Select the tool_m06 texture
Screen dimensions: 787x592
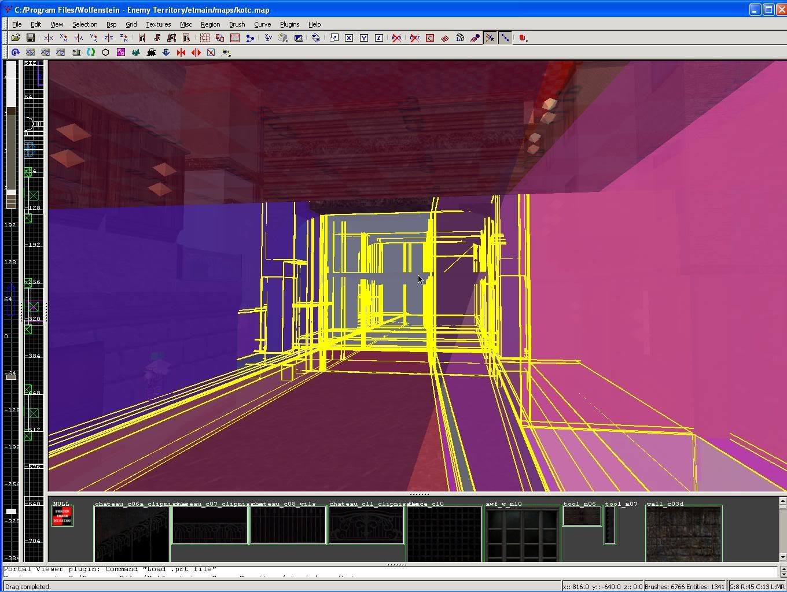pos(582,516)
